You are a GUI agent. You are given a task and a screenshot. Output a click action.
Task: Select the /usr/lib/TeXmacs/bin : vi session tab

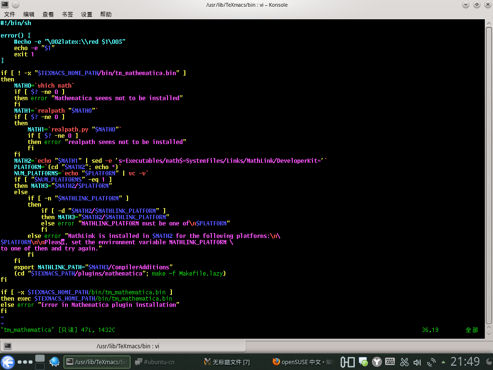pos(123,346)
